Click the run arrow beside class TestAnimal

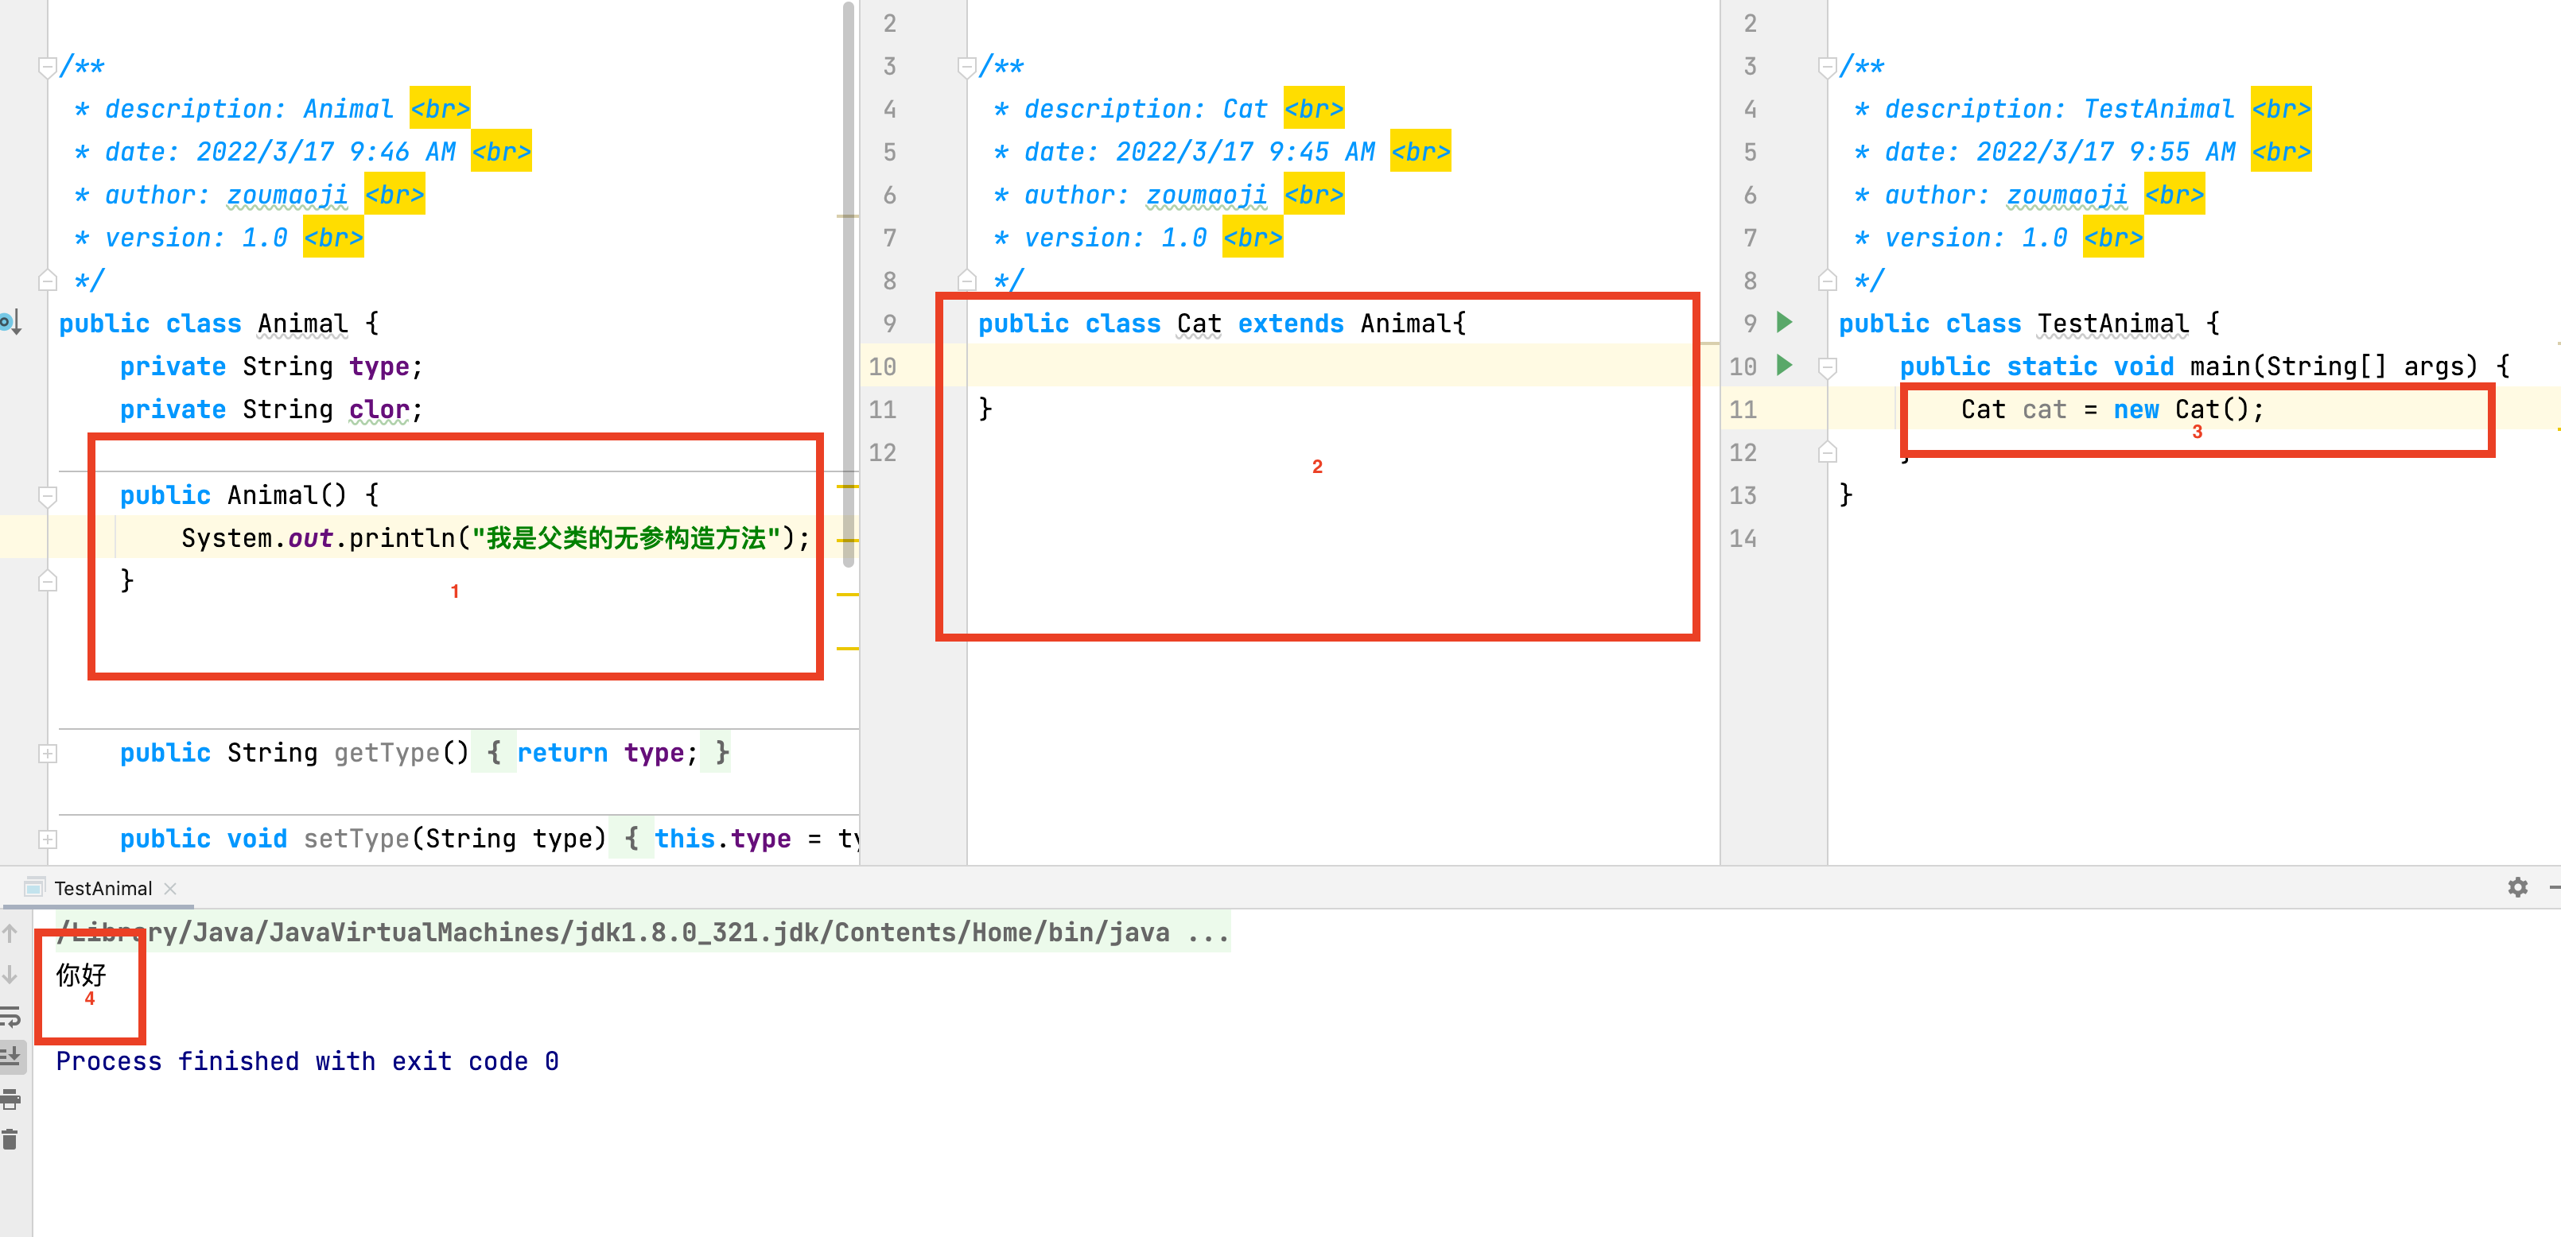1785,322
